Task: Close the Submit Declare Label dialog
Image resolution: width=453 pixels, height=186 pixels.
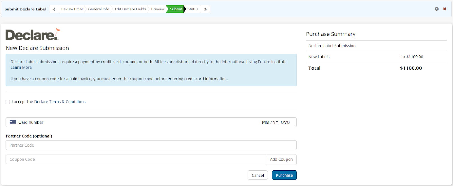Action: pos(445,9)
